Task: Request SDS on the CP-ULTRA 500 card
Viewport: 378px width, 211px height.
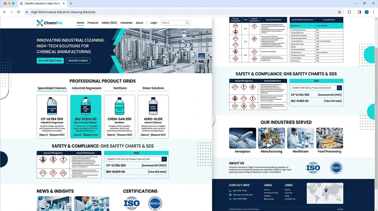Action: pyautogui.click(x=57, y=135)
